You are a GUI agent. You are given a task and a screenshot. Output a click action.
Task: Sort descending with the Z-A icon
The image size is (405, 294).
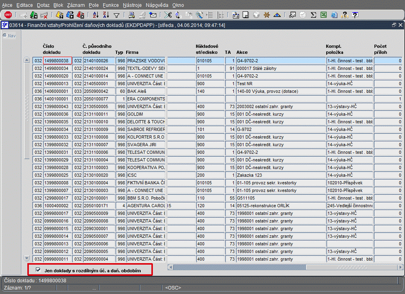106,15
